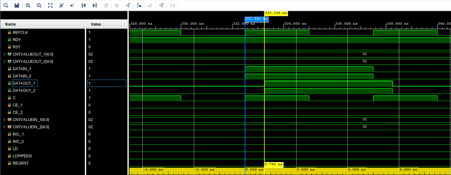451x175 pixels.
Task: Delete marker using the red minus icon
Action: 161,5
